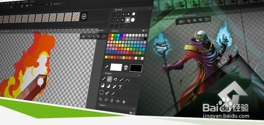Viewport: 264px width, 125px height.
Task: Click the 'Current Frame: 10 of 20 frames' text
Action: [180, 17]
